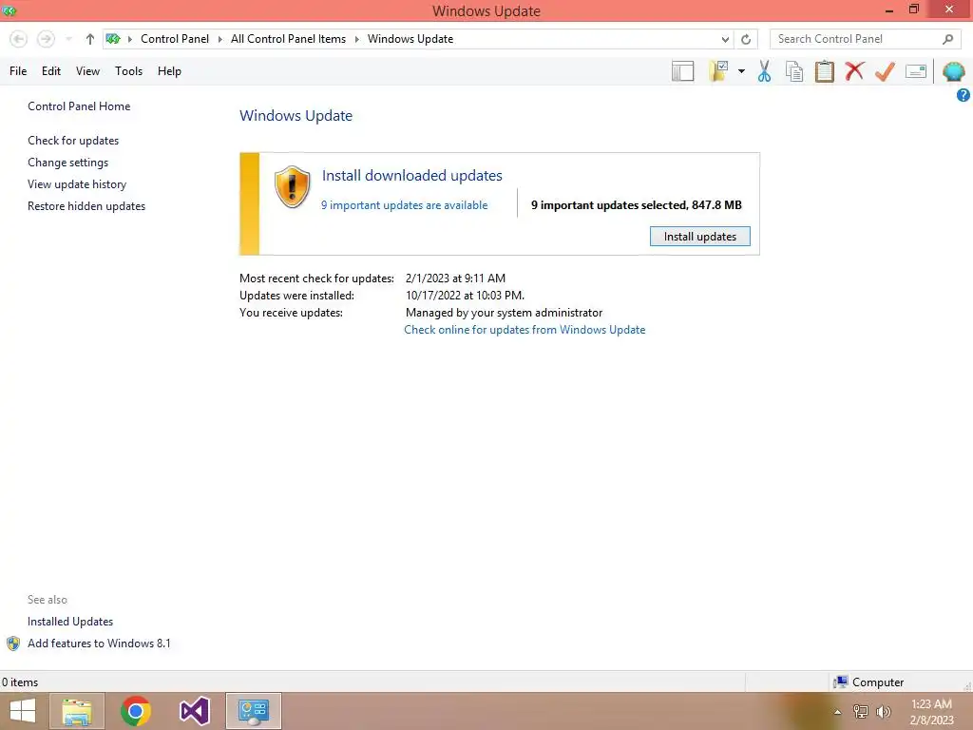Open Visual Studio from the taskbar
The height and width of the screenshot is (730, 973).
coord(194,711)
